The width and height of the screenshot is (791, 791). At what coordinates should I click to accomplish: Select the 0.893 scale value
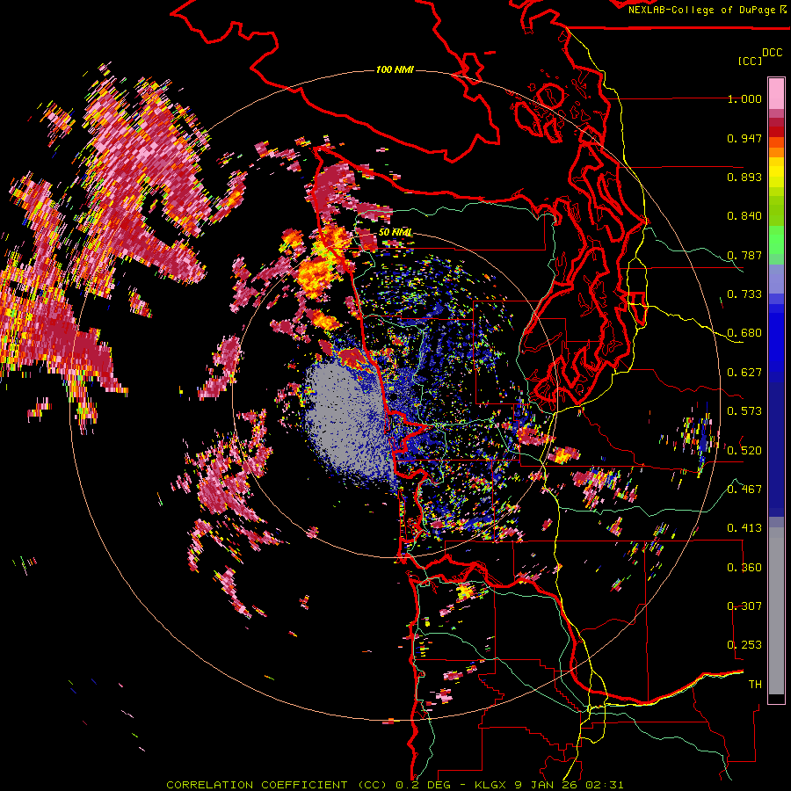tap(744, 177)
